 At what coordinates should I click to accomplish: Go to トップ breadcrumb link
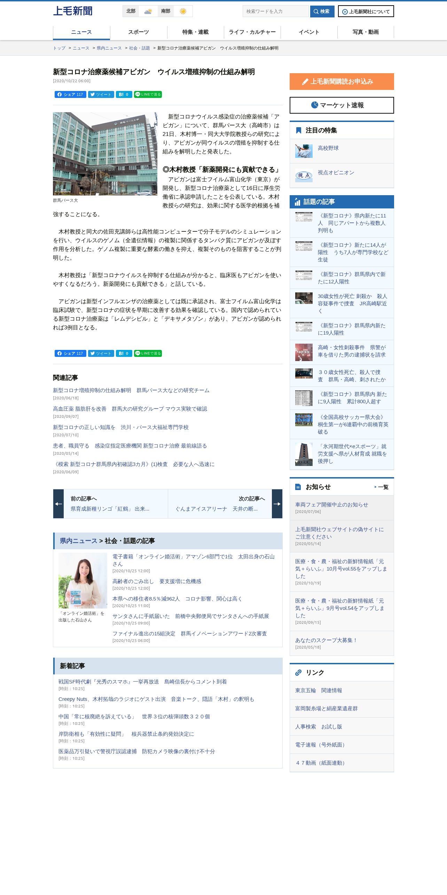[59, 48]
